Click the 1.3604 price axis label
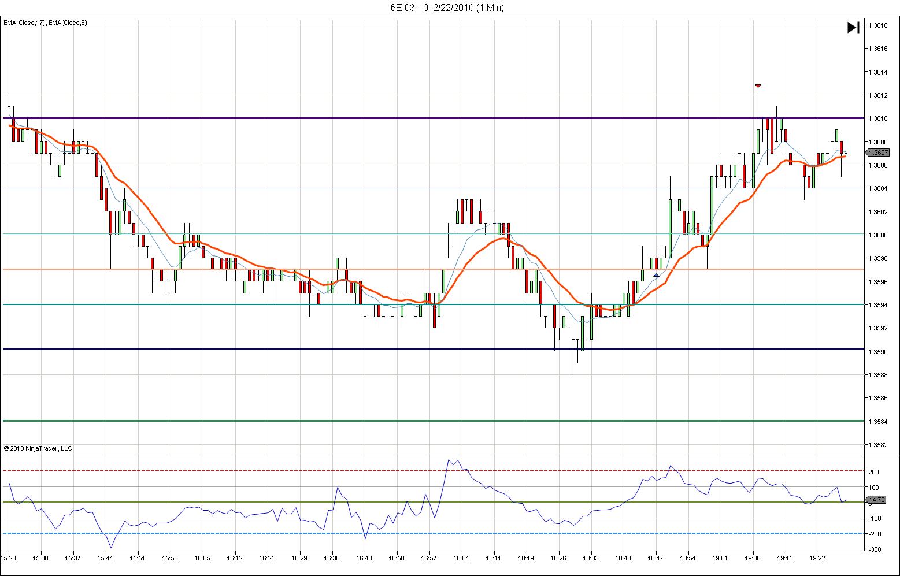 (x=879, y=188)
